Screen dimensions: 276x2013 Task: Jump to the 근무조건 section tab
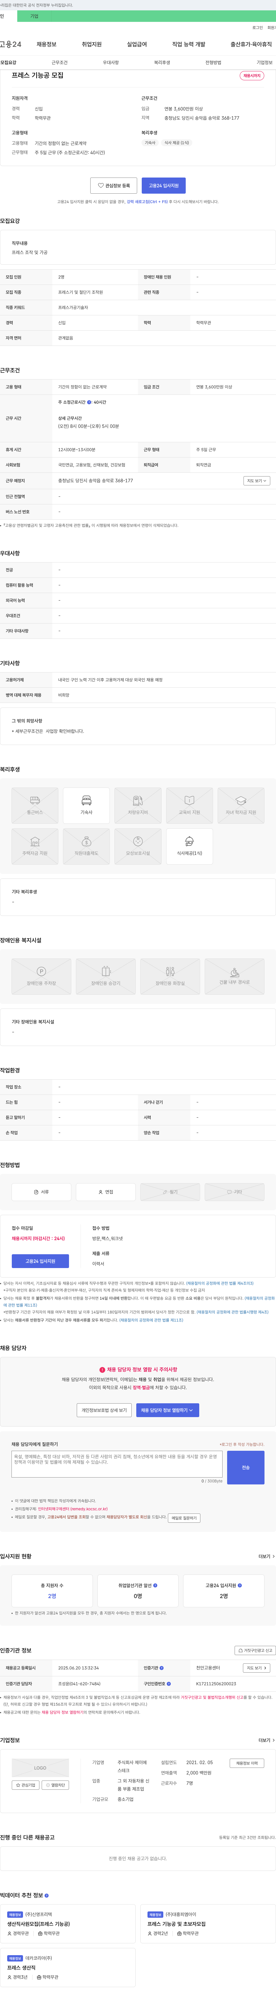tap(60, 62)
